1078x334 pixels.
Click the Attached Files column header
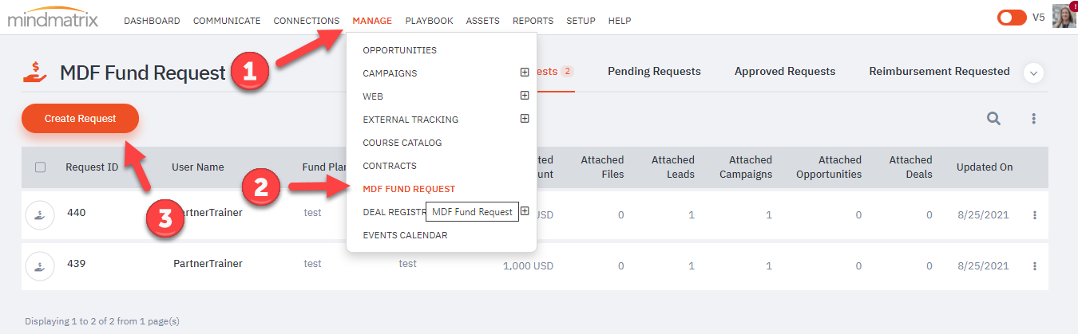[602, 167]
